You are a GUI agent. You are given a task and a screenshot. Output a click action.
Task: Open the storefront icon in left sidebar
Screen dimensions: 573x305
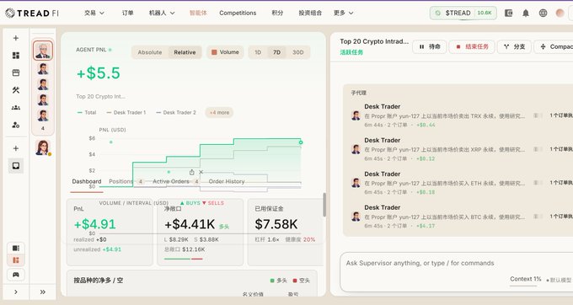[16, 72]
